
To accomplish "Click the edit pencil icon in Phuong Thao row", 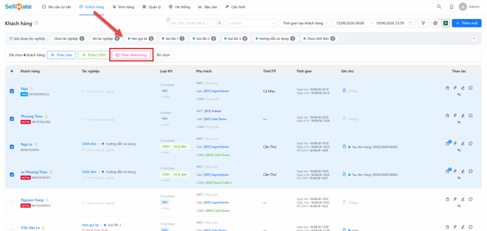I will pyautogui.click(x=463, y=115).
